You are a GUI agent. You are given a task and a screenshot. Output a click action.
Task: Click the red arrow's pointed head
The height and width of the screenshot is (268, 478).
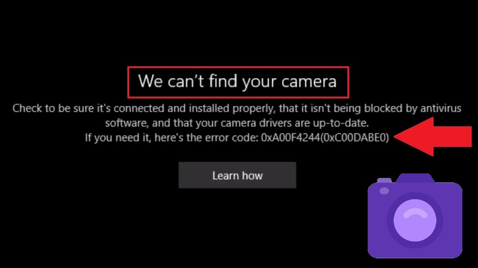413,136
